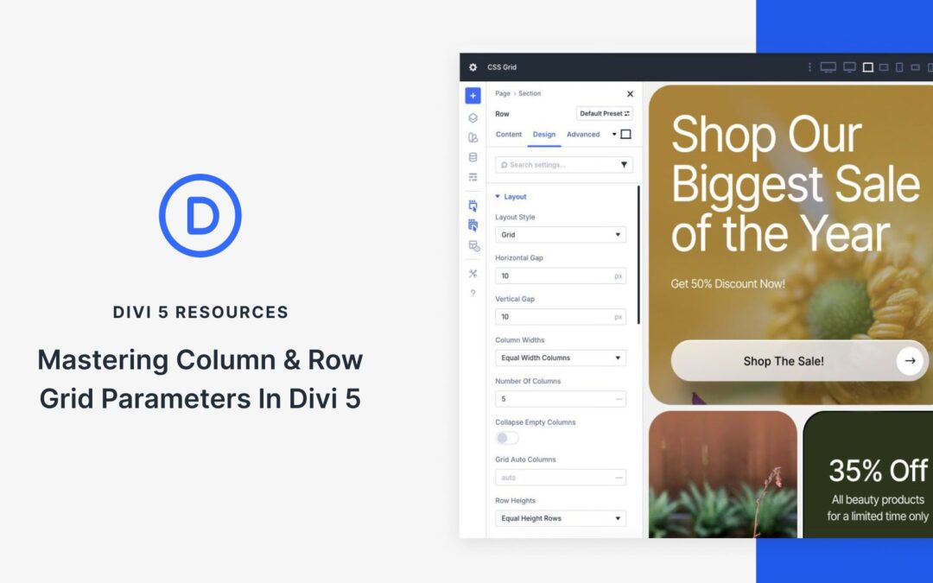This screenshot has height=583, width=933.
Task: Open the Layers panel icon in sidebar
Action: (x=473, y=116)
